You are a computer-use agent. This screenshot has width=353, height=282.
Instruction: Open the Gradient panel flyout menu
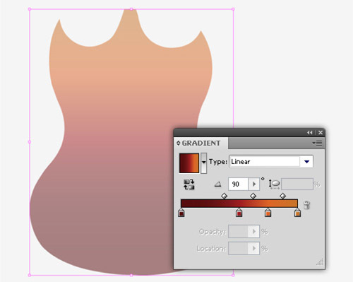[317, 143]
